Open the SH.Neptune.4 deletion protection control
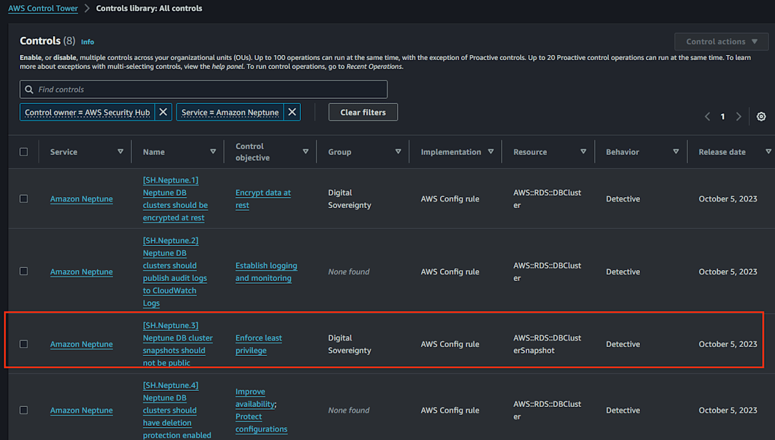This screenshot has width=775, height=440. (176, 410)
